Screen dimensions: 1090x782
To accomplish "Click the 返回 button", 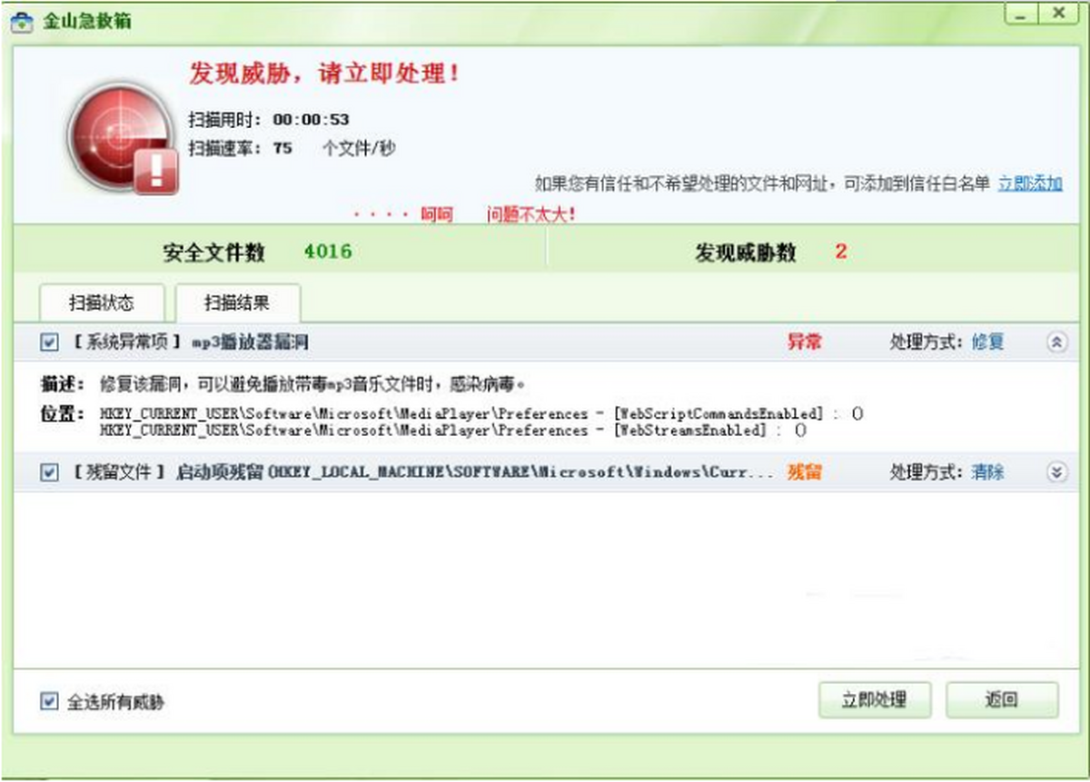I will click(x=1001, y=700).
